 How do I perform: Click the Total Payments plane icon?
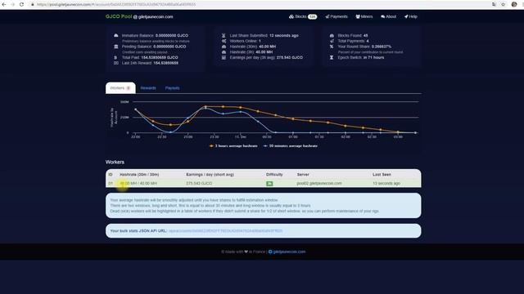coord(332,41)
